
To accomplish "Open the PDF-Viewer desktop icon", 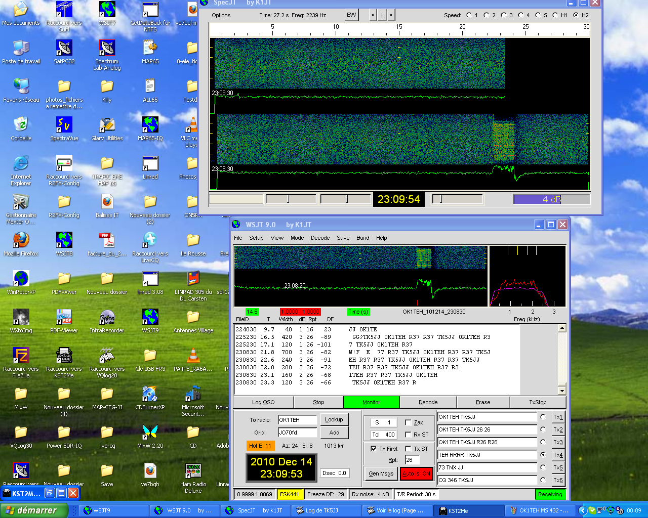I will click(x=64, y=321).
